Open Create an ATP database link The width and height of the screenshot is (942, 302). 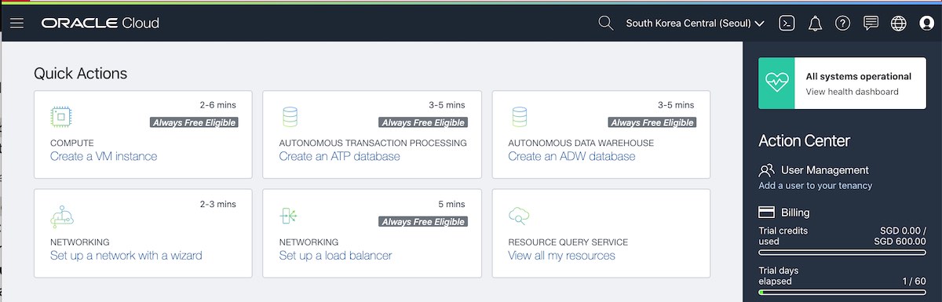pyautogui.click(x=340, y=156)
